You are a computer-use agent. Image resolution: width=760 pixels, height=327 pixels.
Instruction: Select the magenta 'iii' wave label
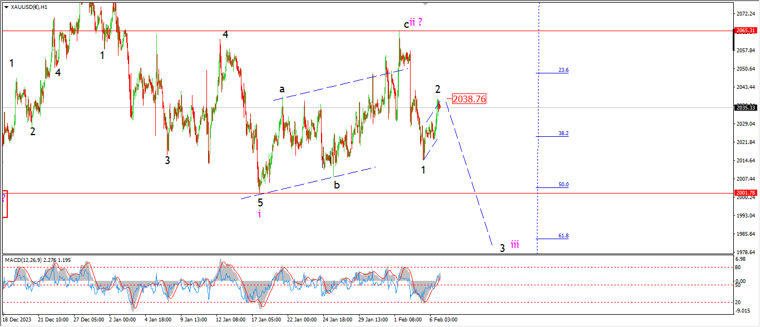(515, 245)
